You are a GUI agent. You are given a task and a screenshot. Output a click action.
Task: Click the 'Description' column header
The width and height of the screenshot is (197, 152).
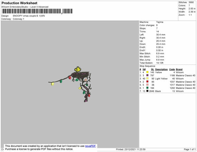(x=161, y=69)
